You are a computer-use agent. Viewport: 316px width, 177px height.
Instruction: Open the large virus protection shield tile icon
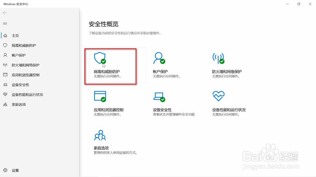click(100, 58)
